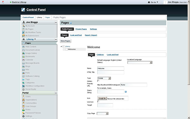Screen dimensions: 190x119
Task: Collapse the Portal sidebar section
Action: pyautogui.click(x=56, y=93)
